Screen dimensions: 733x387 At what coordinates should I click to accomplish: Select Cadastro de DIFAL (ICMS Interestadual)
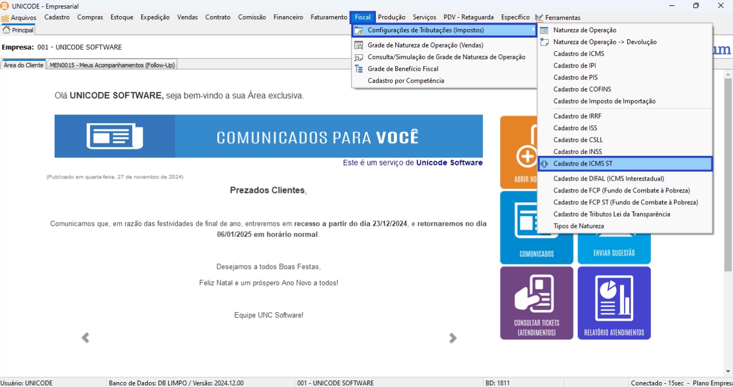pyautogui.click(x=608, y=178)
